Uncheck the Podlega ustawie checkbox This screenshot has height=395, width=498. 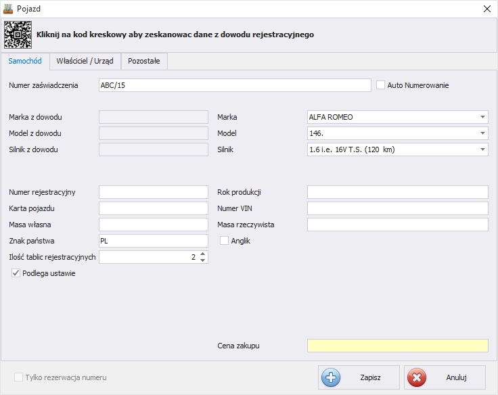(x=16, y=273)
